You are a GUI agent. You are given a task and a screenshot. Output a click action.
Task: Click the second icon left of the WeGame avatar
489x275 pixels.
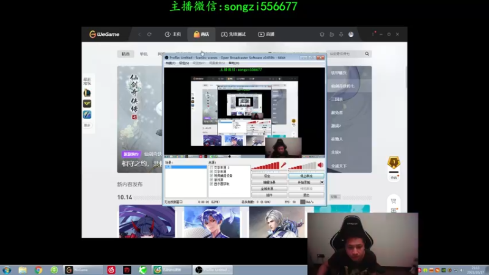point(332,34)
